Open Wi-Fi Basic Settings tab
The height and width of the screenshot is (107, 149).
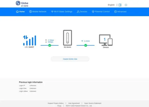pos(61,12)
